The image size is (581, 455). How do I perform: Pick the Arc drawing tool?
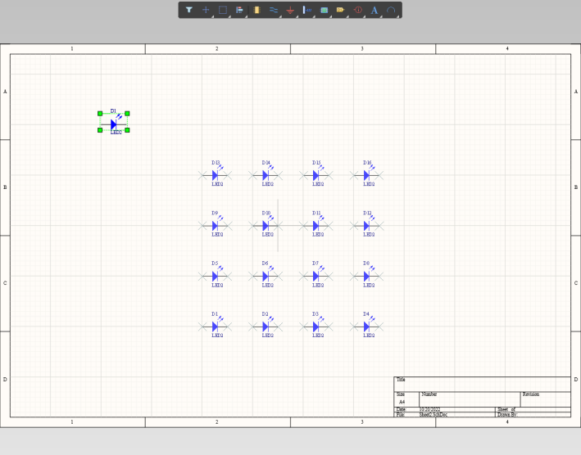pos(391,10)
